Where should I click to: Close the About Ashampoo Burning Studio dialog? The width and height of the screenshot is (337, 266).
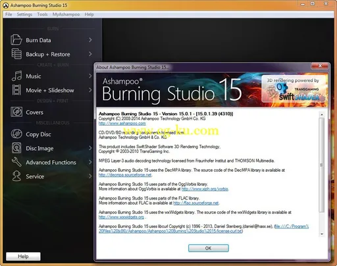point(320,66)
